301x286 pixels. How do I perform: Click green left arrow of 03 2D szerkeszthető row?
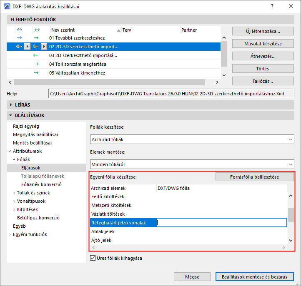point(36,55)
